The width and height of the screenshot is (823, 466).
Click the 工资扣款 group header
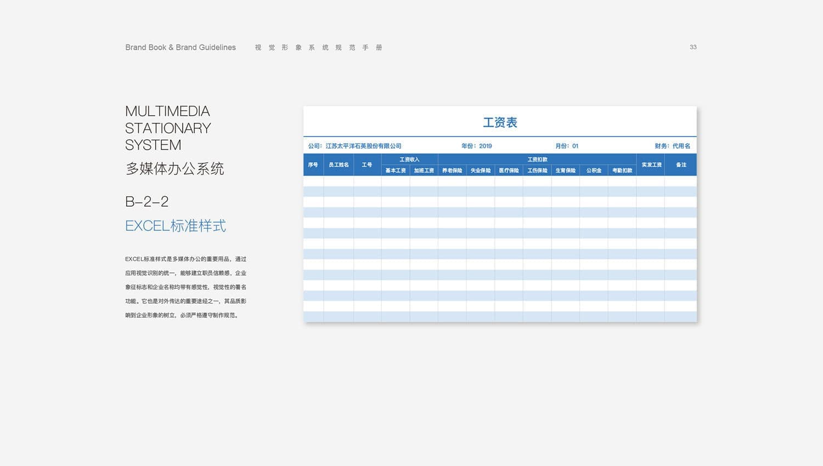tap(537, 160)
